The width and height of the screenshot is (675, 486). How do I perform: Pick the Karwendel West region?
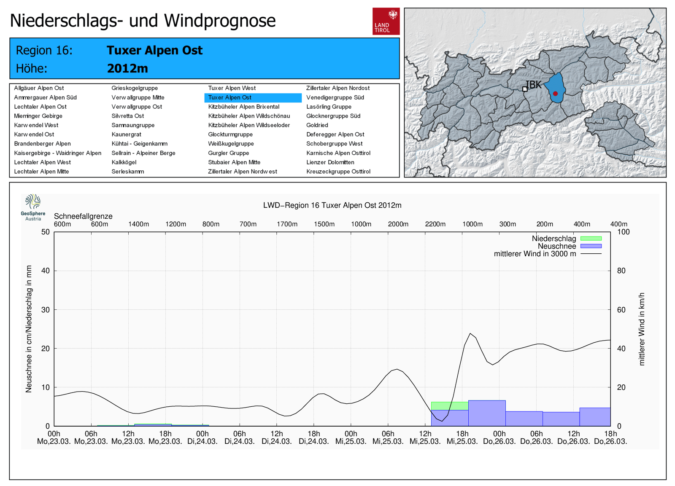pyautogui.click(x=36, y=125)
